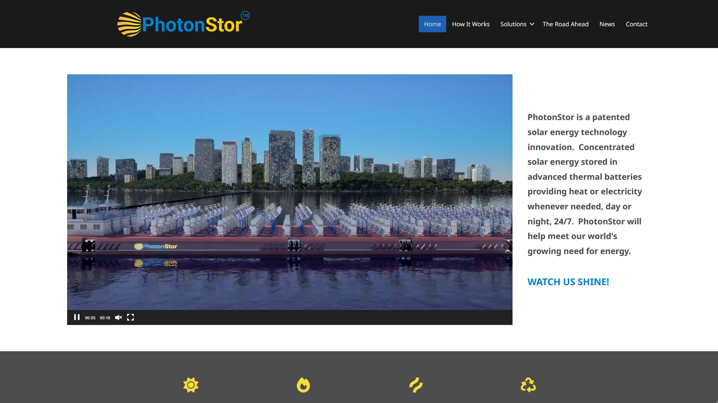Open the Contact page
Screen dimensions: 718x403
(636, 24)
